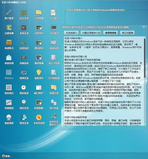
Task: Click the help text scrollbar down arrow
Action: click(145, 125)
